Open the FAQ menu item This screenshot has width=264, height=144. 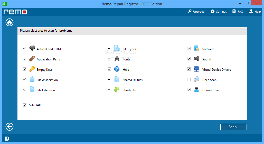pyautogui.click(x=238, y=12)
